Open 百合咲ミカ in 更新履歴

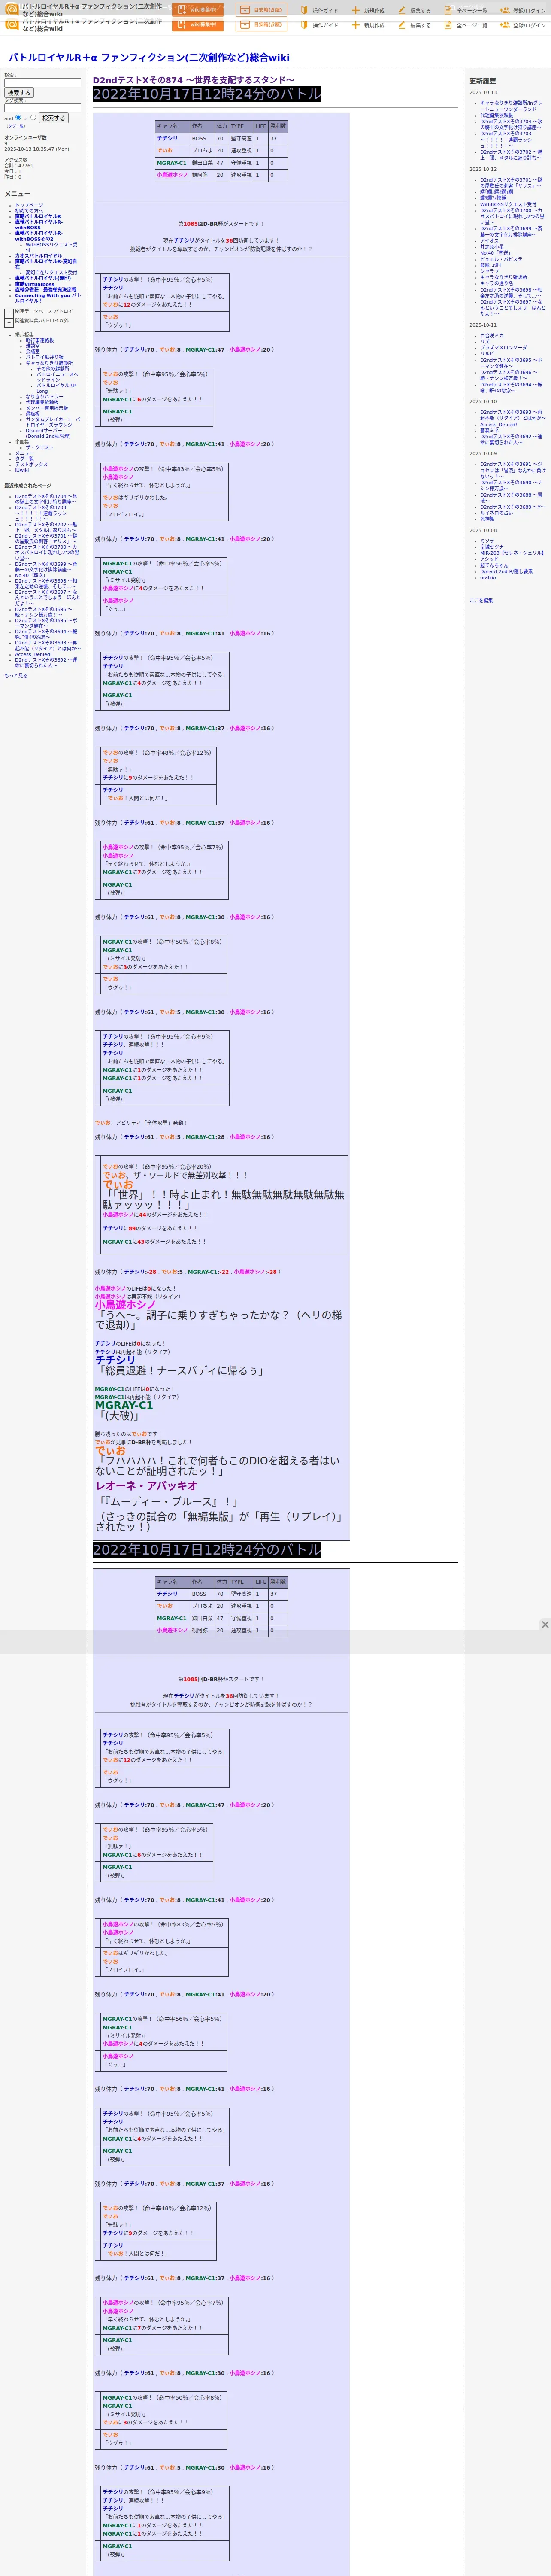point(492,336)
